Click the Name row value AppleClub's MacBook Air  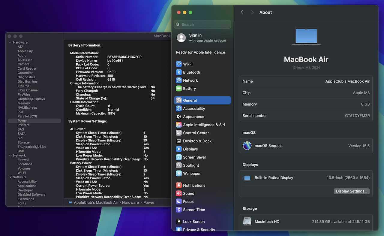347,81
